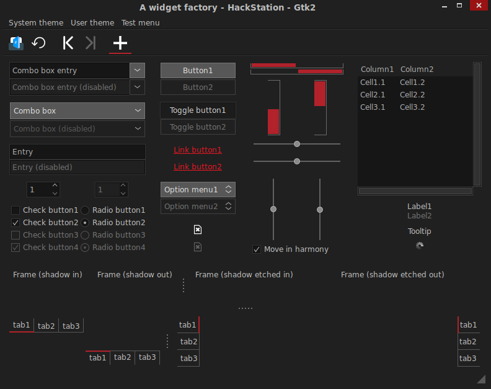Sort by Column2 header
This screenshot has width=491, height=389.
pos(417,69)
